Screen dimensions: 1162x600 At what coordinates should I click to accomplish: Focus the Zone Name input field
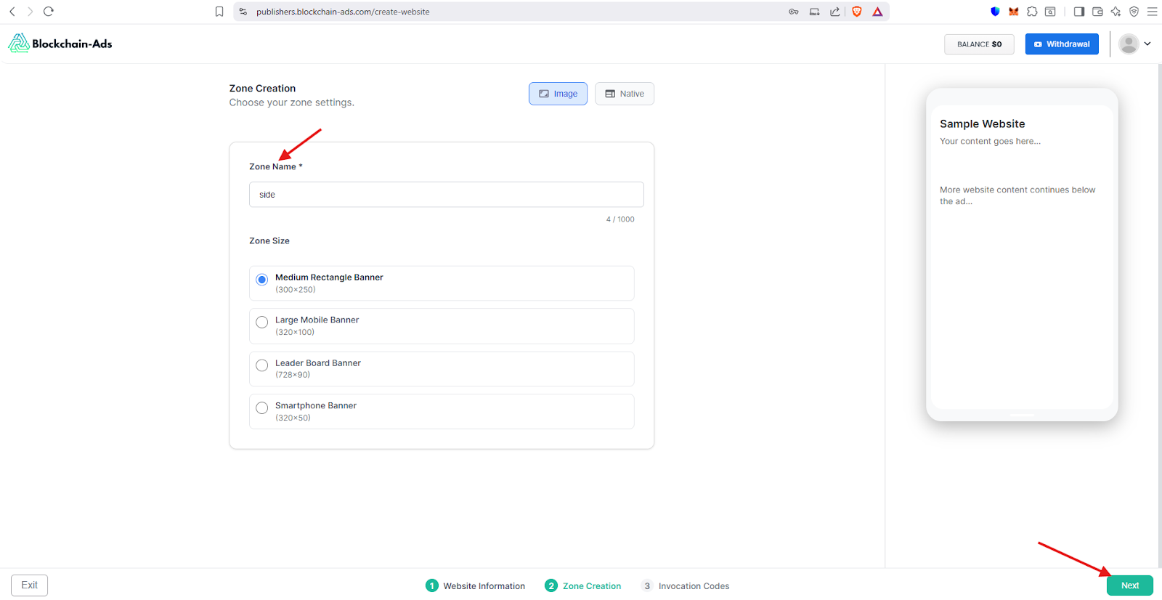tap(447, 195)
